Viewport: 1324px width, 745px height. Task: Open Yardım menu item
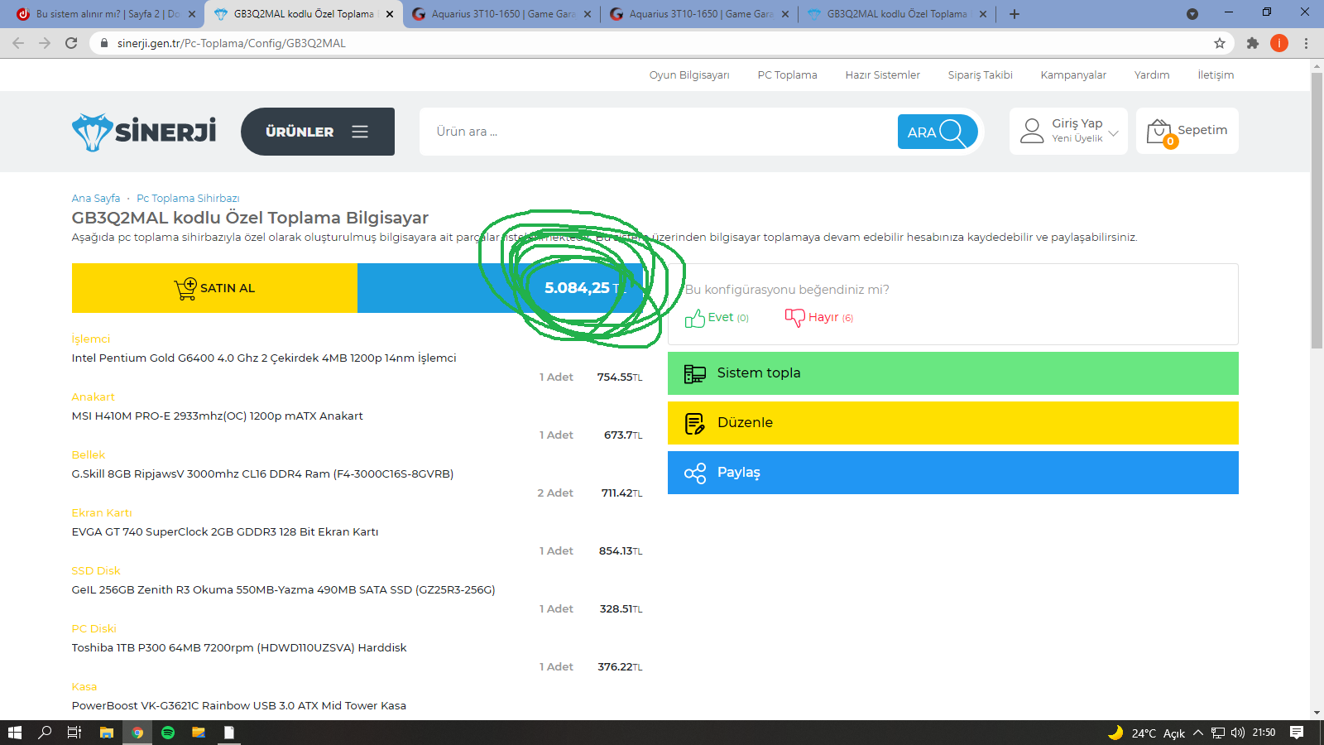pos(1152,75)
